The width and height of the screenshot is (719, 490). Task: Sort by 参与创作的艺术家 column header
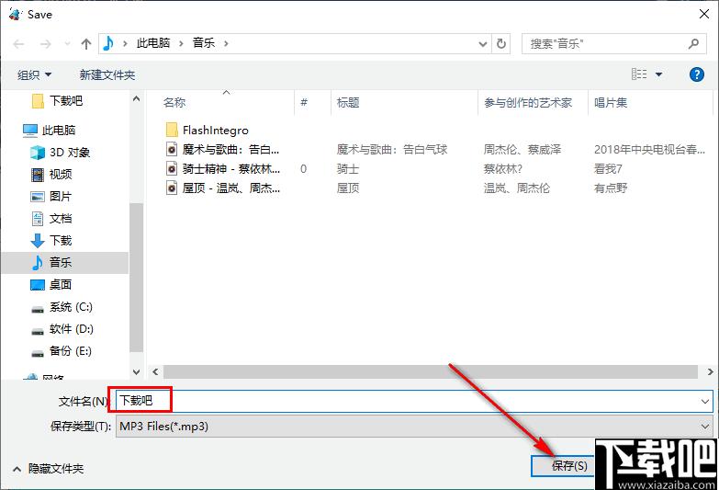(528, 102)
